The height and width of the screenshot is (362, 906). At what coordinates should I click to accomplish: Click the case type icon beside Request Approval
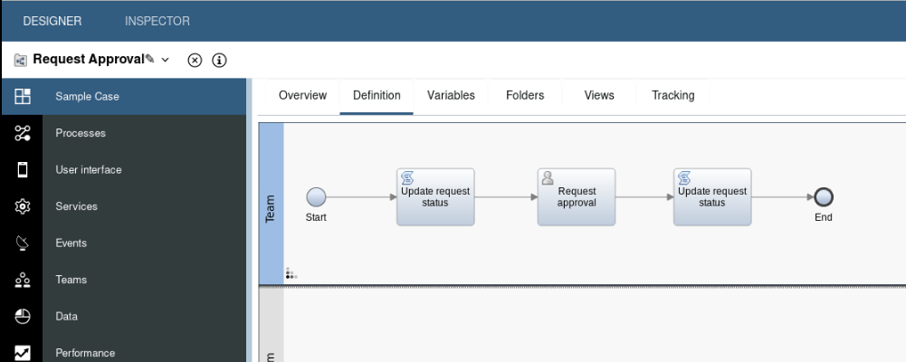(x=21, y=60)
